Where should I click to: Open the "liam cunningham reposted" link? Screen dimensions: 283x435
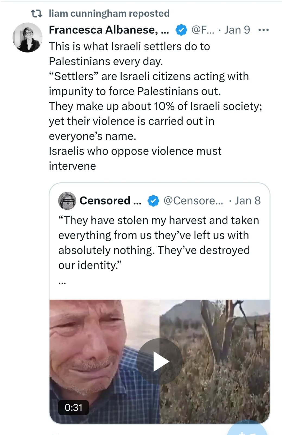click(x=109, y=14)
